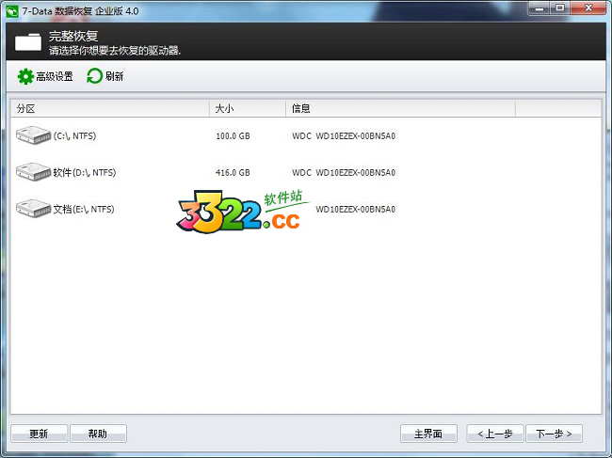The width and height of the screenshot is (612, 458).
Task: Click the 7-Data app icon in title bar
Action: 12,11
